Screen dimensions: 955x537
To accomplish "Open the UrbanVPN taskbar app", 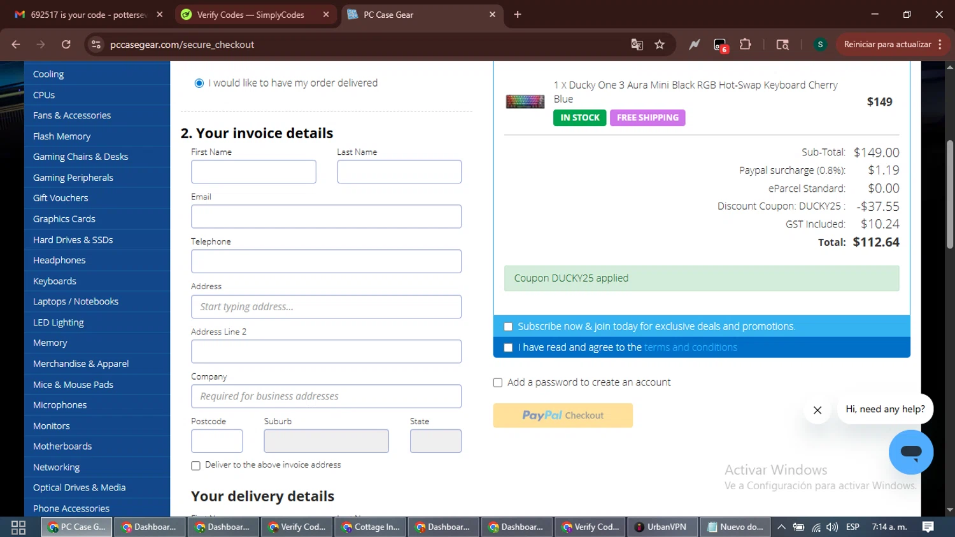I will pyautogui.click(x=661, y=527).
